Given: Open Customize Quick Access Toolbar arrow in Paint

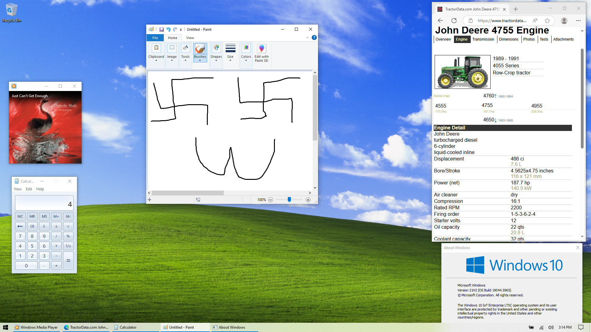Looking at the screenshot, I should coord(181,30).
